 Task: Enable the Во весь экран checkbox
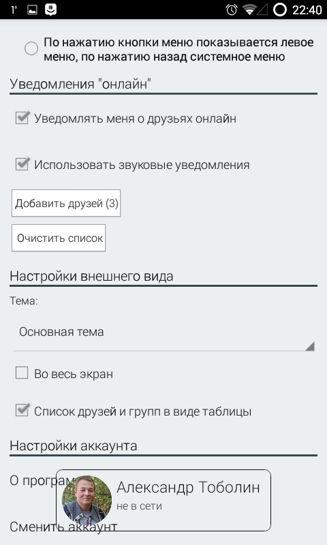(22, 373)
